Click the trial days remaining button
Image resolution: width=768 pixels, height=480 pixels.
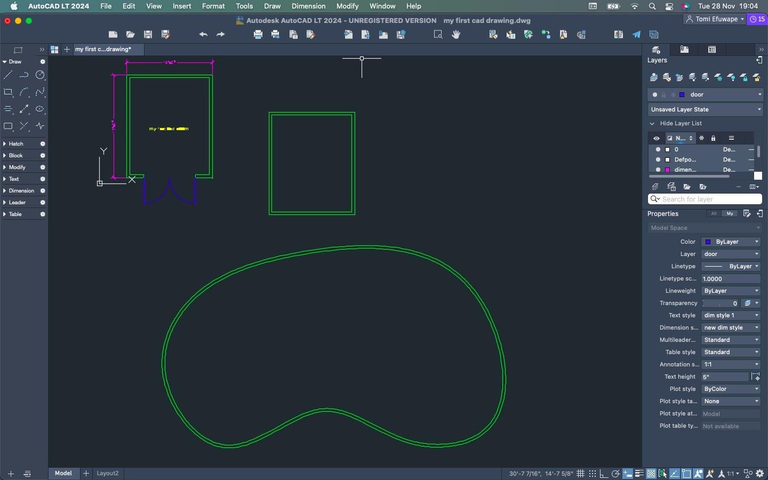pos(758,19)
